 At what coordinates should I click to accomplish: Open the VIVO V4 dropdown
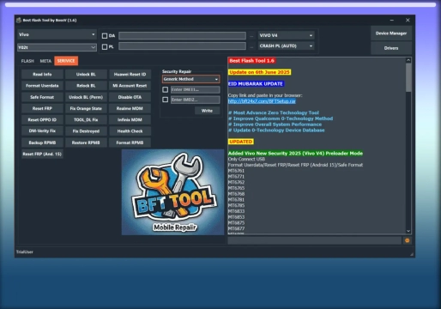(286, 35)
